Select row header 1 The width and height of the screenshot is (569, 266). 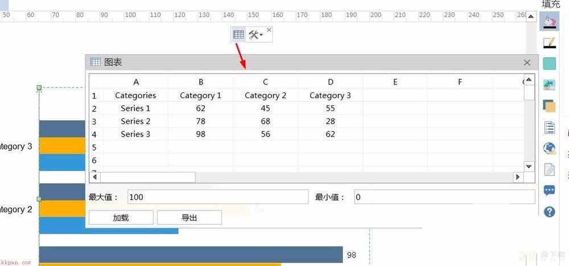click(x=94, y=96)
